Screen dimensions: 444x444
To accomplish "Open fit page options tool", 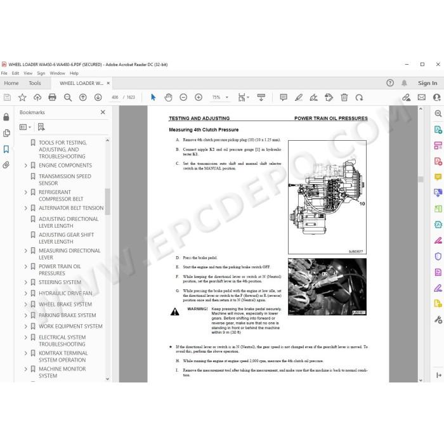I will click(x=243, y=98).
